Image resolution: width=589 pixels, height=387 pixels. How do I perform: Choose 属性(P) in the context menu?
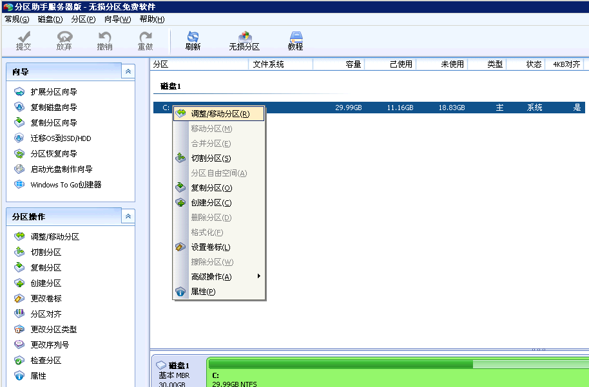[x=219, y=291]
